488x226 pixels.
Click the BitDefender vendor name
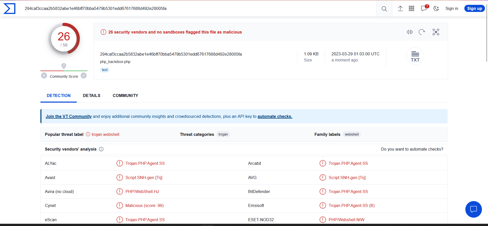tap(259, 192)
